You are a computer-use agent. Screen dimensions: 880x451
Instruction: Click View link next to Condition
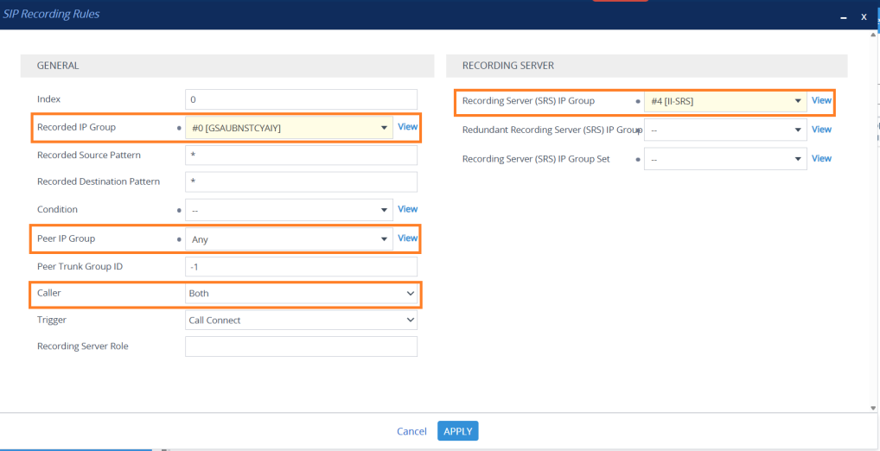407,209
